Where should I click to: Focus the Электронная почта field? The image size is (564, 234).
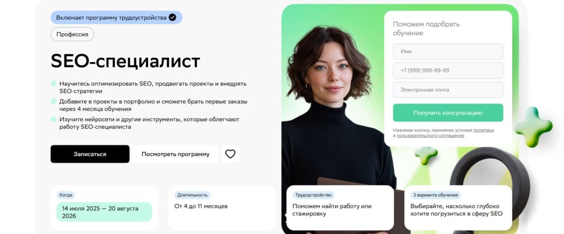[x=448, y=90]
